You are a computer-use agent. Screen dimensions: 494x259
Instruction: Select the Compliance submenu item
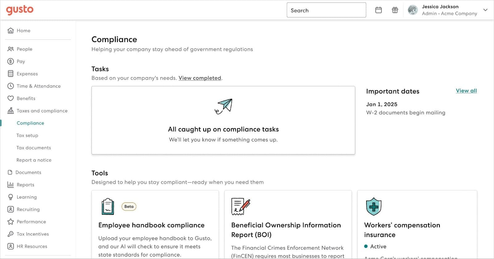coord(30,123)
